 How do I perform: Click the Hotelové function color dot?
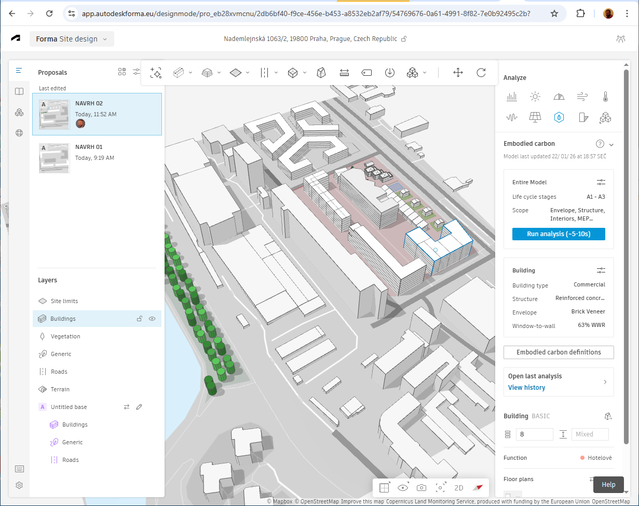click(582, 458)
